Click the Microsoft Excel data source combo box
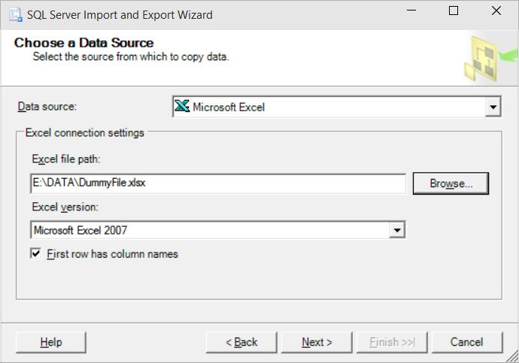Image resolution: width=519 pixels, height=363 pixels. tap(337, 107)
